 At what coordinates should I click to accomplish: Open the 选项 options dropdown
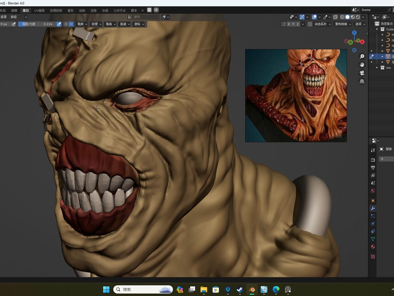click(360, 24)
